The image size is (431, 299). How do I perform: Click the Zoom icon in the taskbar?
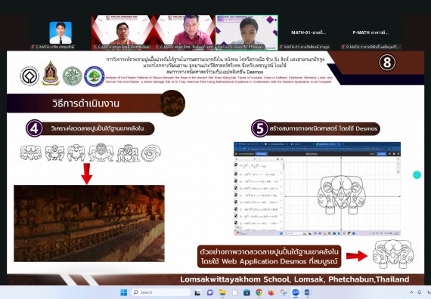click(296, 293)
